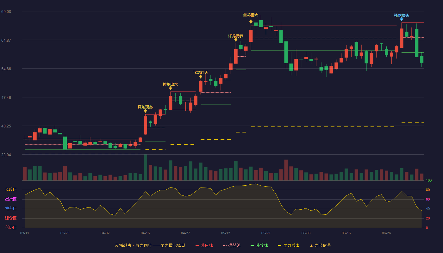Screen dimensions: 443x253
Task: Click the 06-26 date label
Action: (386, 233)
